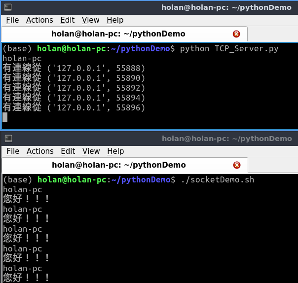Screen dimensions: 298x283
Task: Open the Help menu in the top terminal
Action: pos(115,20)
